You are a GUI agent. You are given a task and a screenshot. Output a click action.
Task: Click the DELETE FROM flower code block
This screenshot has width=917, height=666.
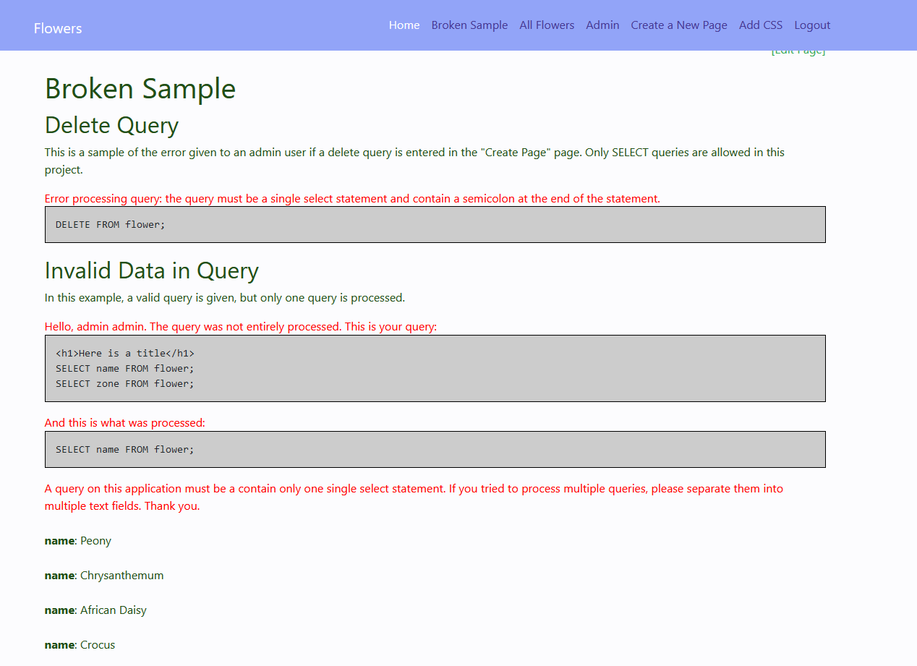pos(435,224)
